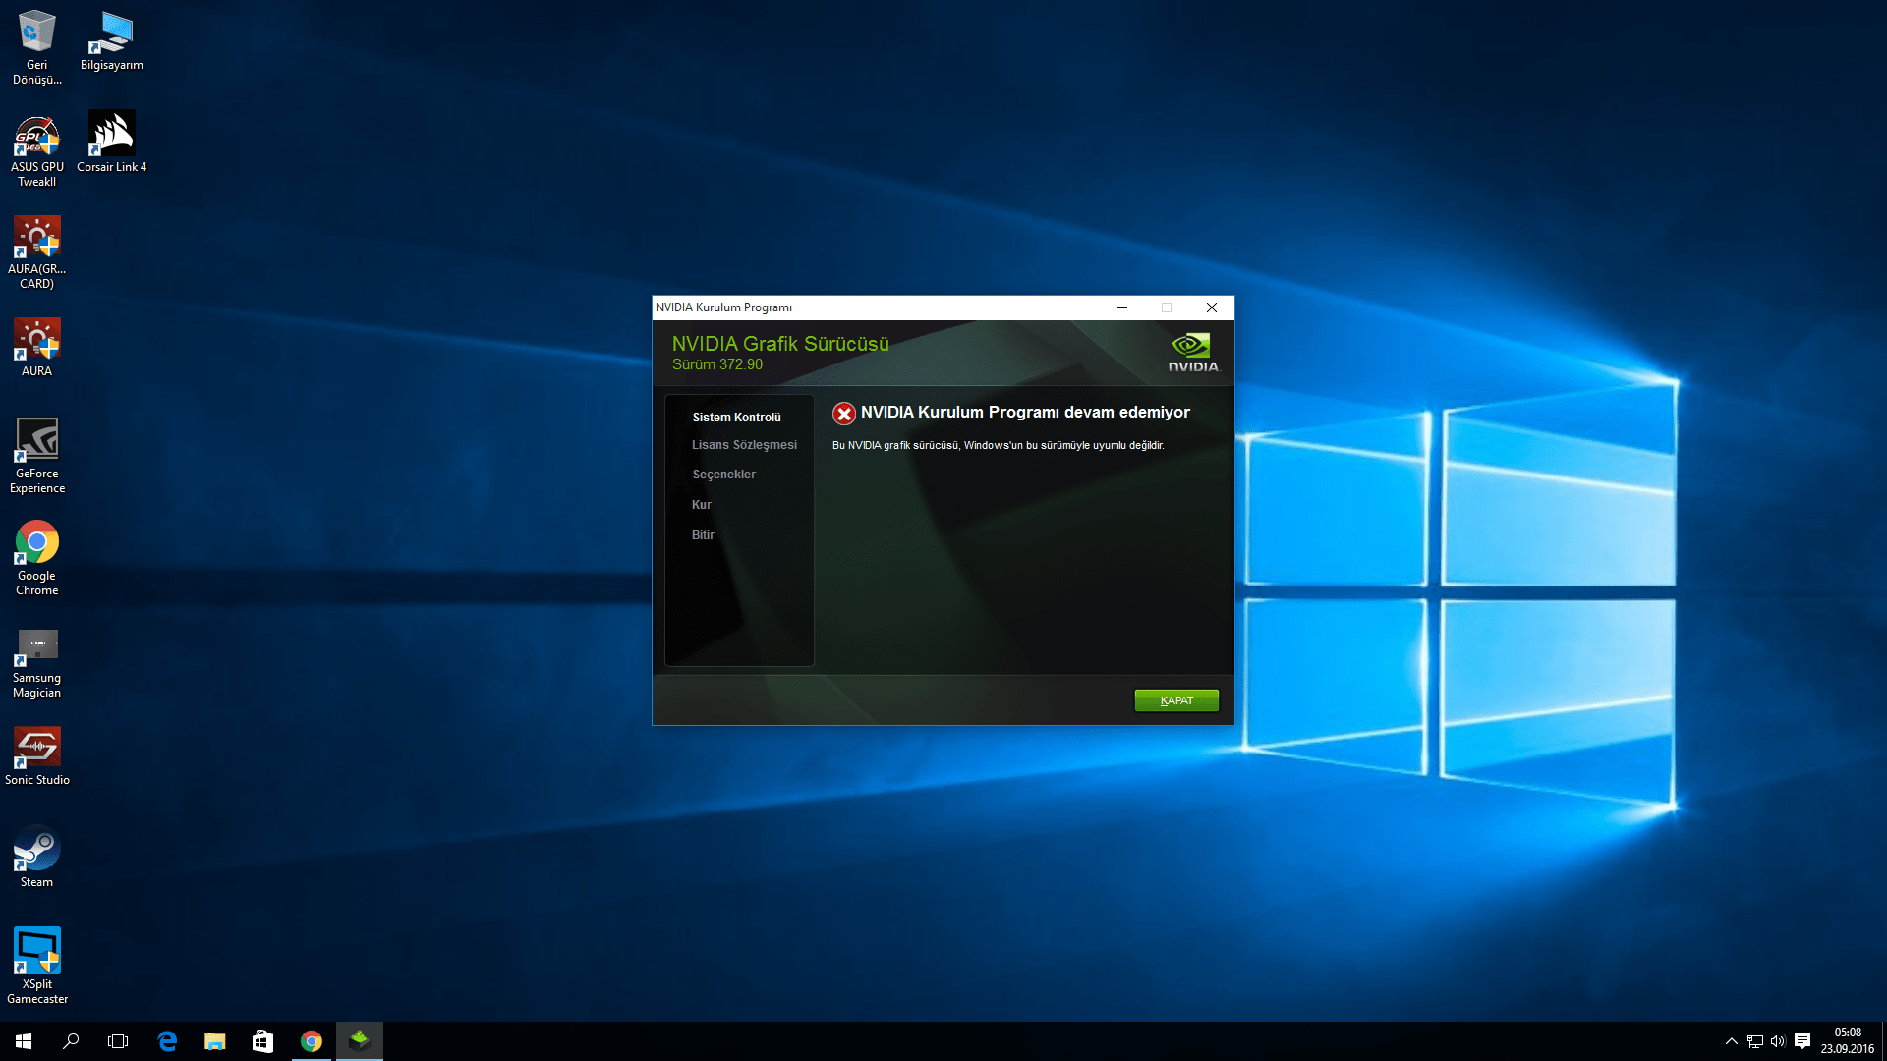Click the KAPAT button in NVIDIA installer
Screen dimensions: 1887x1061
coord(1175,700)
